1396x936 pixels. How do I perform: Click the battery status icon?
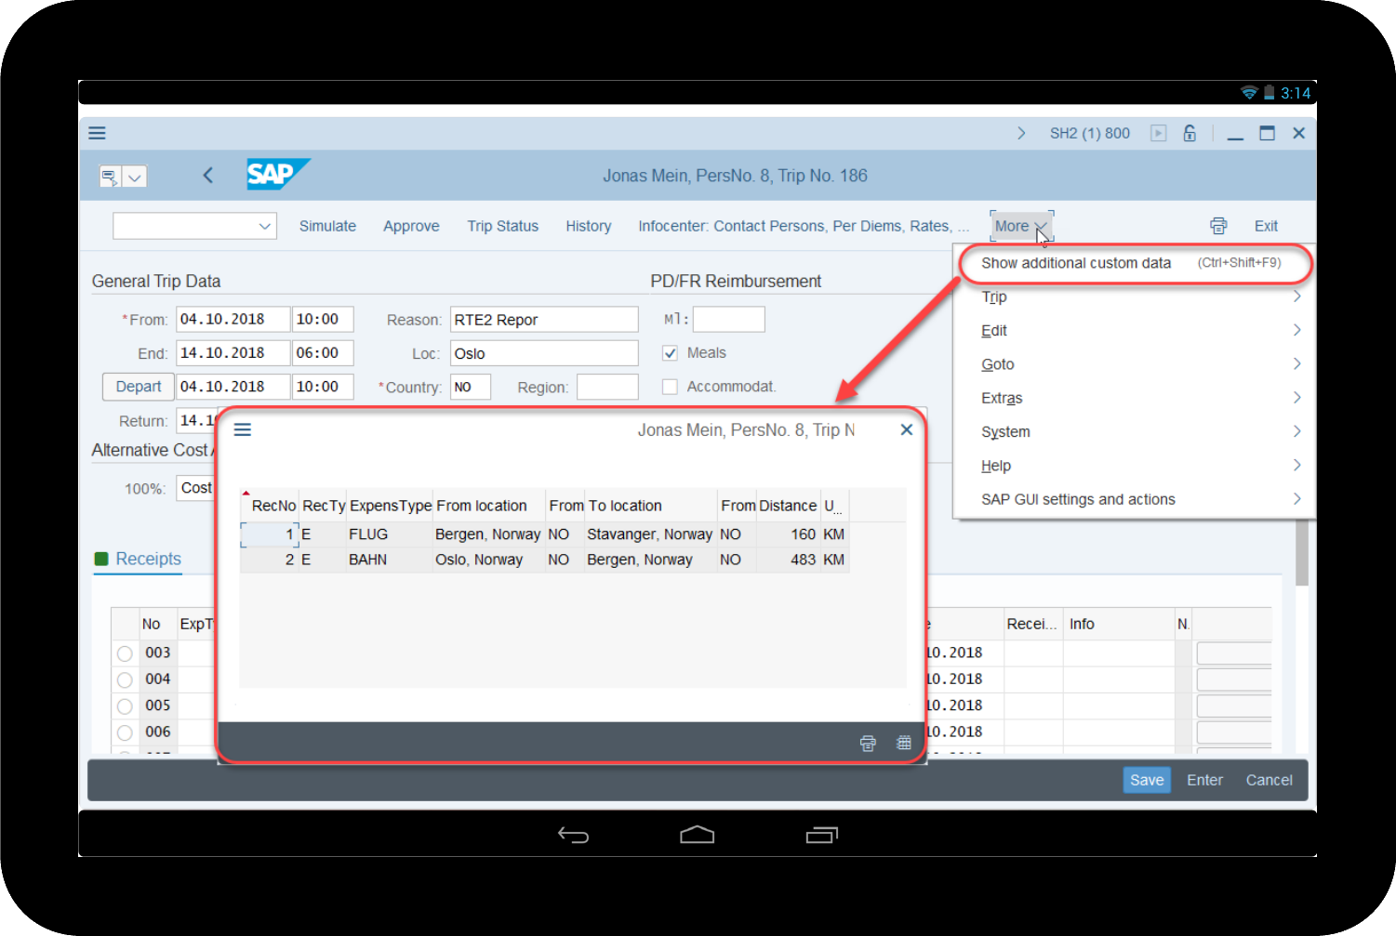click(1269, 93)
